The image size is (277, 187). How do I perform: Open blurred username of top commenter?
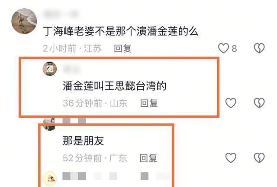pyautogui.click(x=61, y=14)
